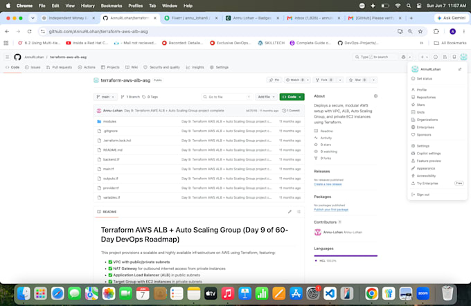Open the Chrome bookmarks apps grid icon

tap(6, 43)
